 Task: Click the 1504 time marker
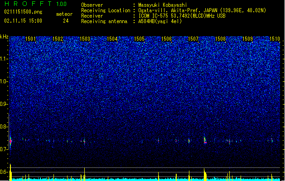(x=112, y=39)
